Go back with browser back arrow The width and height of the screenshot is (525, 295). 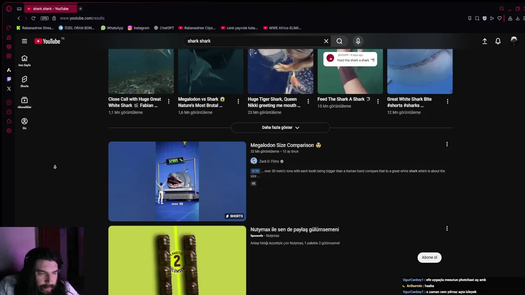[x=18, y=18]
